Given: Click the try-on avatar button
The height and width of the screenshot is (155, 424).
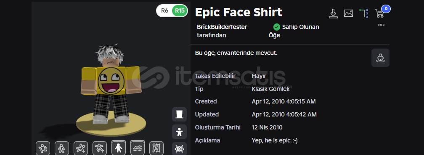Looking at the screenshot, I should click(380, 58).
